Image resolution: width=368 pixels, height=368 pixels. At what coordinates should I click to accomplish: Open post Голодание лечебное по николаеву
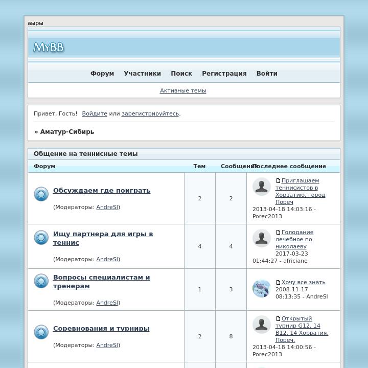pos(294,239)
